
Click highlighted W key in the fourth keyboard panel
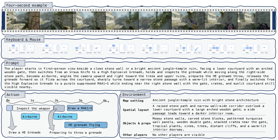(x=114, y=45)
